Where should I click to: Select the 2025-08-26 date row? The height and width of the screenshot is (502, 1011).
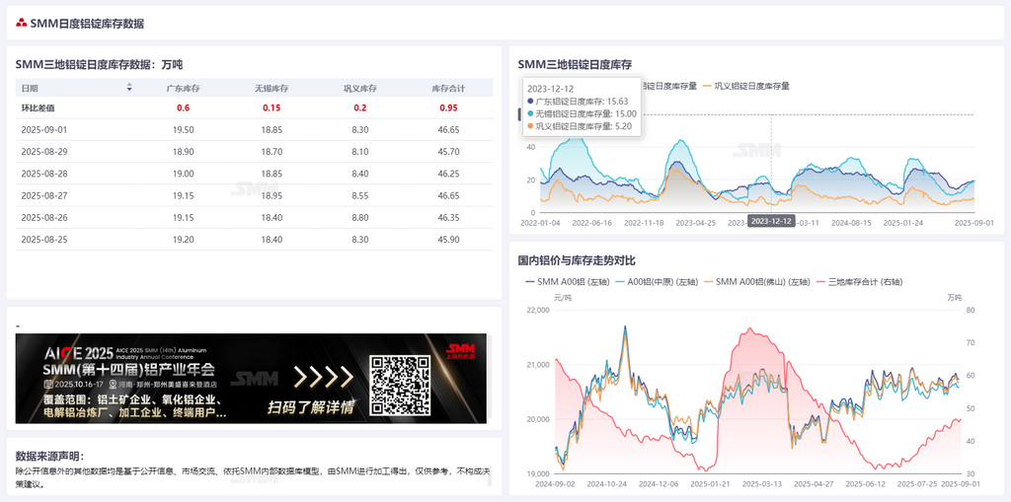pos(254,217)
